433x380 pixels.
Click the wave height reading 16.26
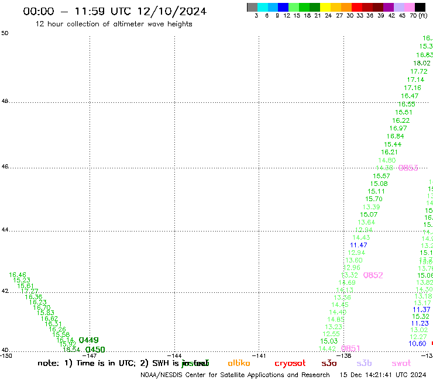57,329
